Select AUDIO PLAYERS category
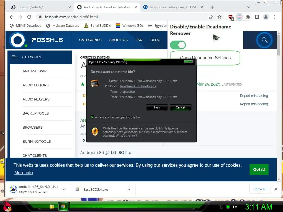The width and height of the screenshot is (283, 212). 36,99
